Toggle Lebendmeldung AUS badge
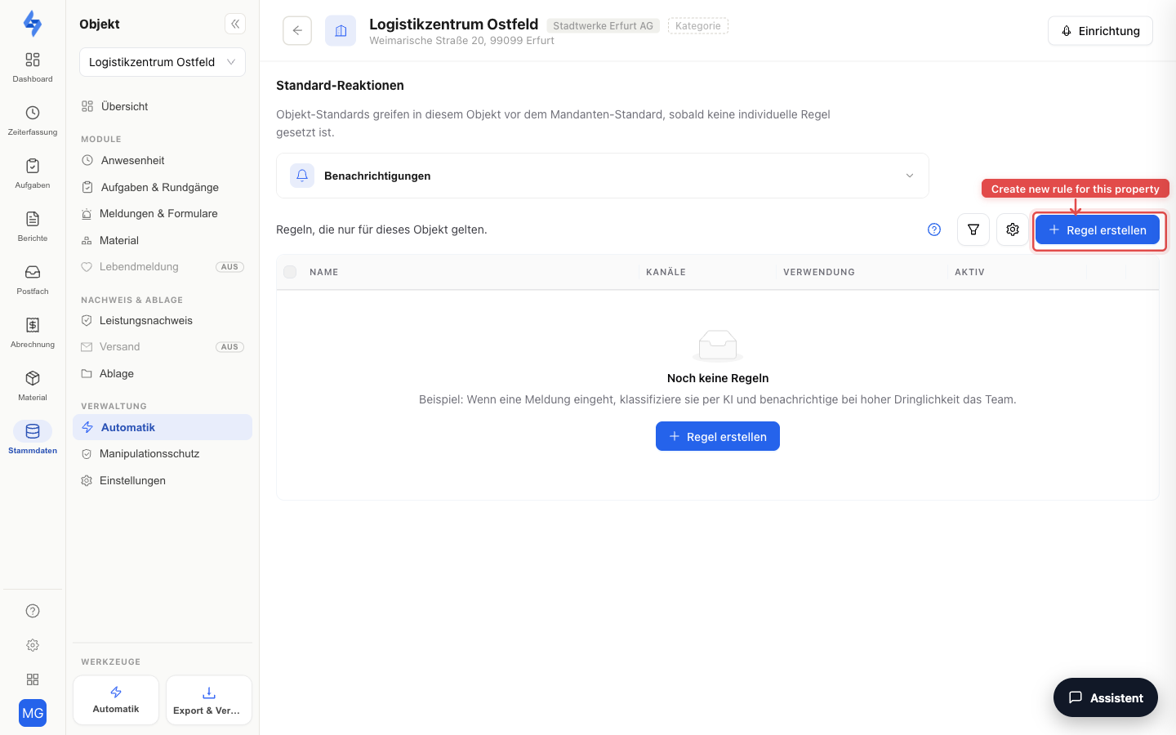 [230, 267]
